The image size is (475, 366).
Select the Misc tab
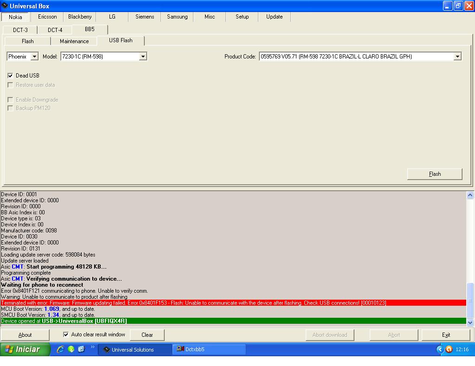pos(210,17)
